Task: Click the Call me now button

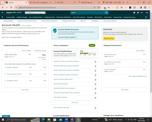Action: (109, 38)
